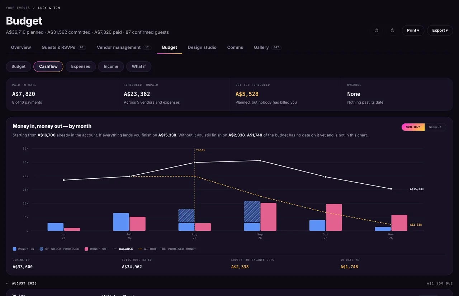
Task: Switch chart to Monthly view
Action: (413, 127)
